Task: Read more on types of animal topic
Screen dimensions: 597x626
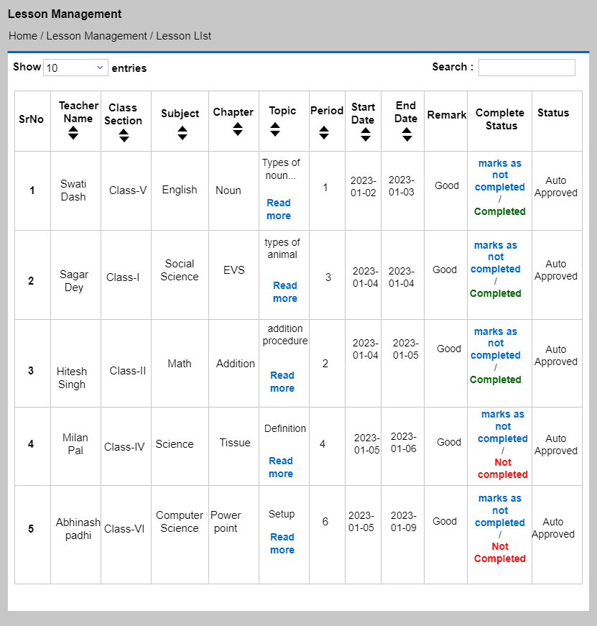Action: (285, 292)
